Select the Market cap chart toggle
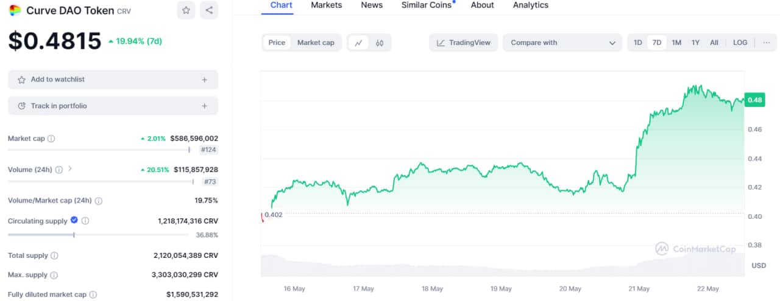This screenshot has height=301, width=780. tap(316, 43)
